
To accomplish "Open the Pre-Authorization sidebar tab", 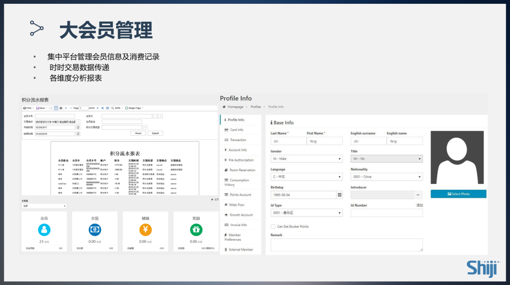I will [241, 160].
